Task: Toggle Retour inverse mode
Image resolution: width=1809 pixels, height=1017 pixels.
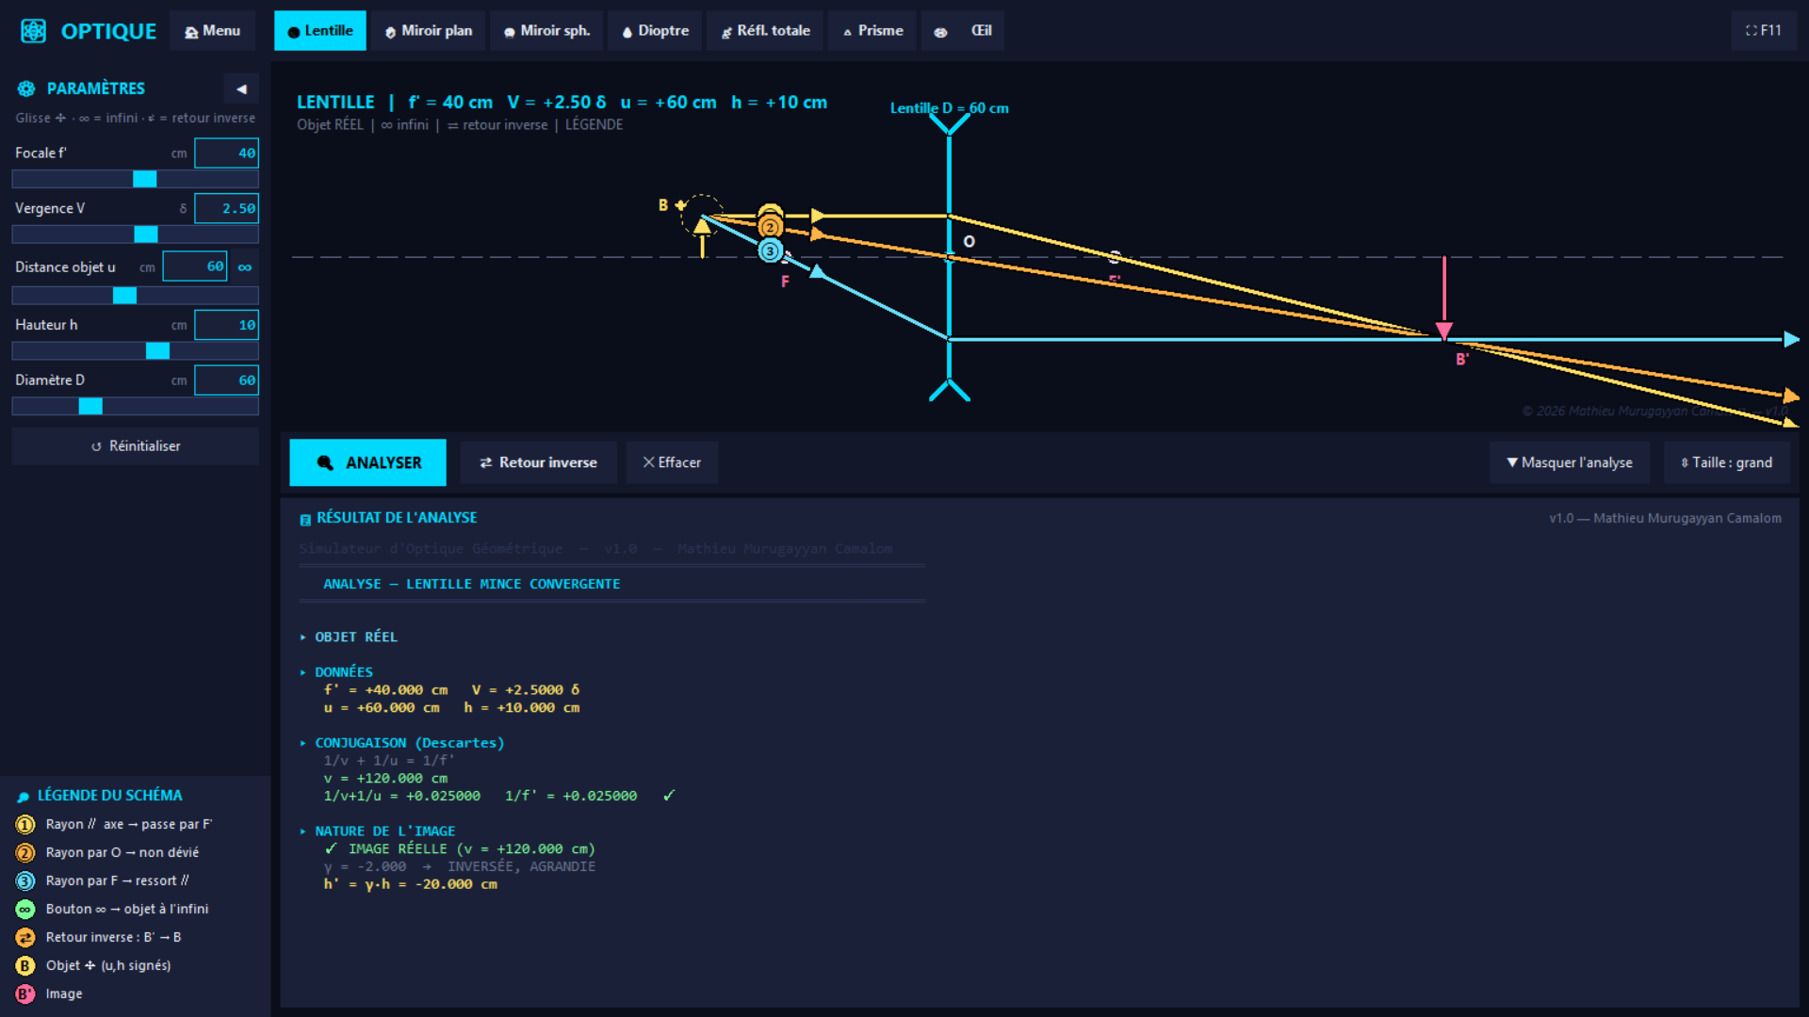Action: pyautogui.click(x=538, y=462)
